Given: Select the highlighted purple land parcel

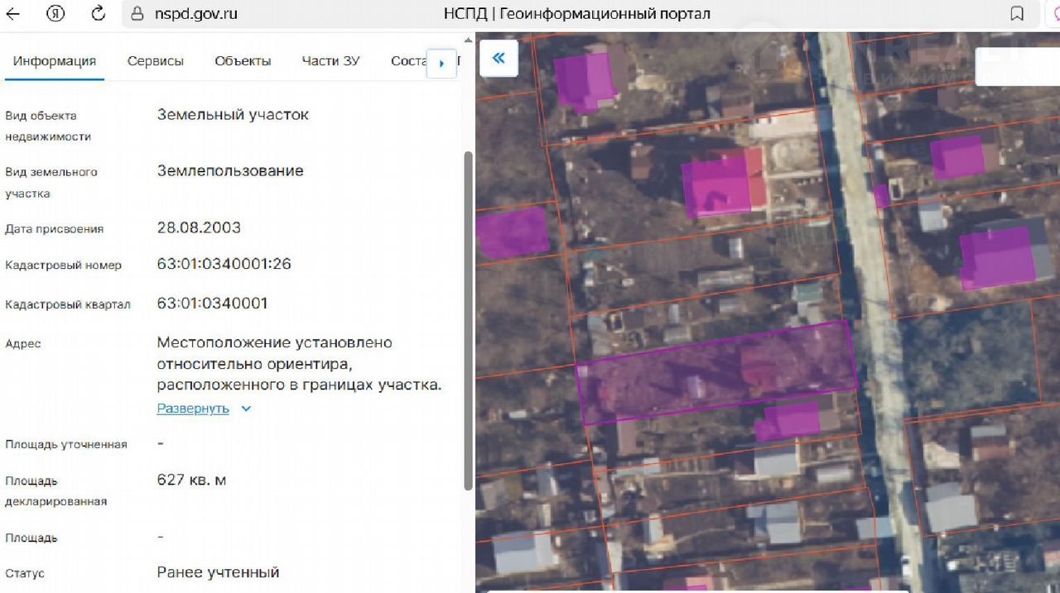Looking at the screenshot, I should (717, 372).
